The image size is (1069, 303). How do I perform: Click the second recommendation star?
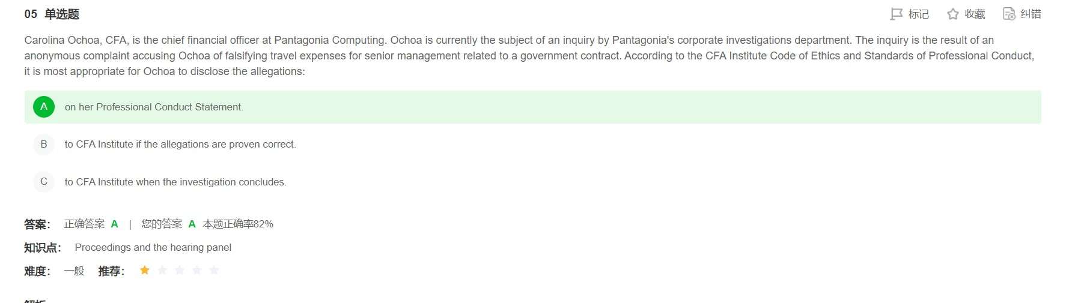click(x=162, y=271)
